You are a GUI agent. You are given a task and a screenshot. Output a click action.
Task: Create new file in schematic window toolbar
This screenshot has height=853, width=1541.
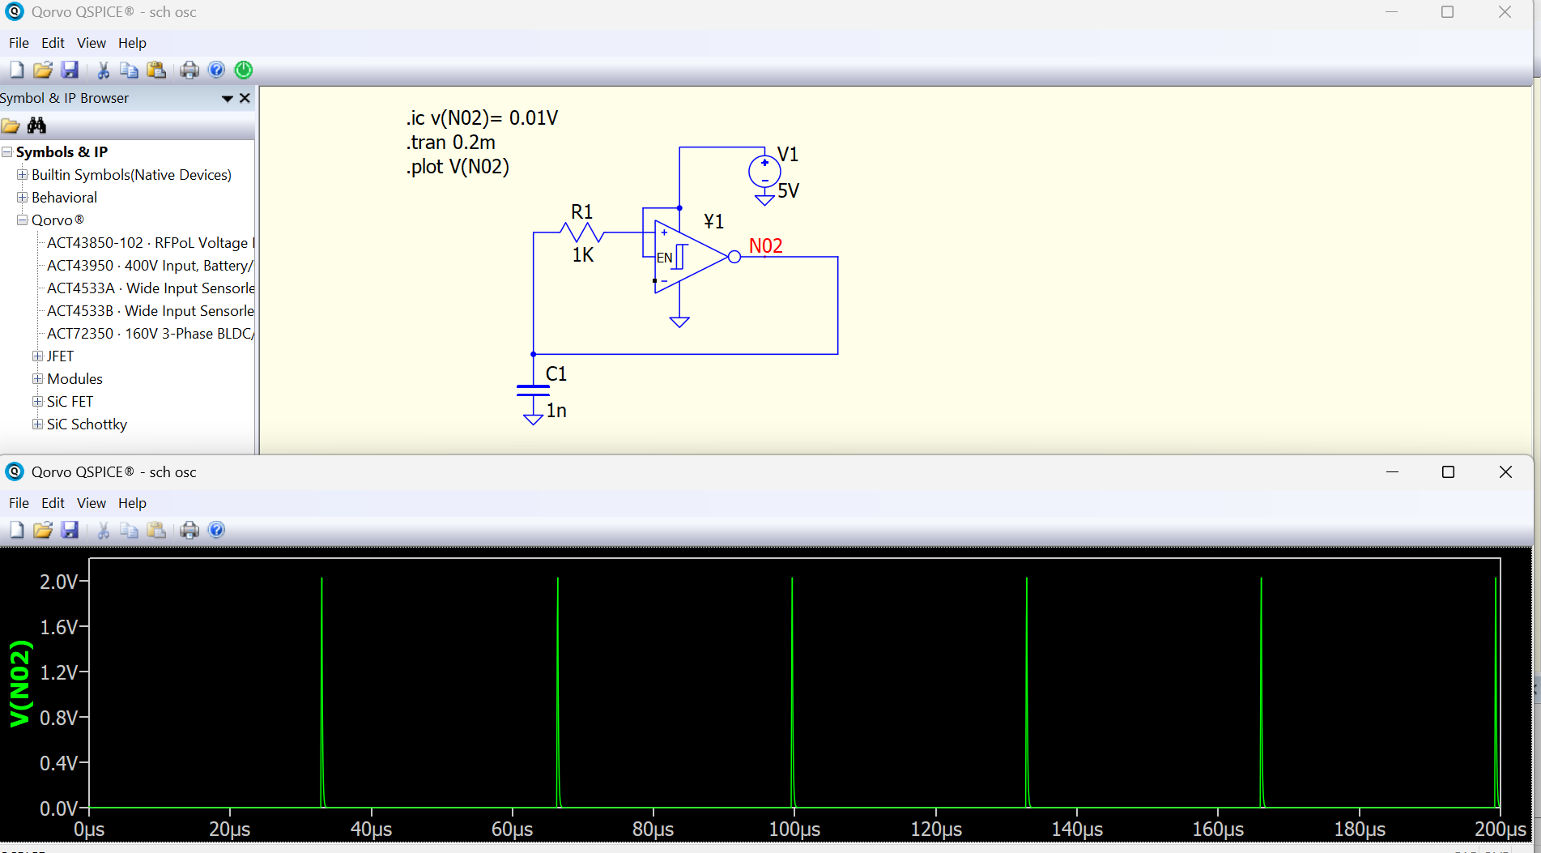point(16,70)
